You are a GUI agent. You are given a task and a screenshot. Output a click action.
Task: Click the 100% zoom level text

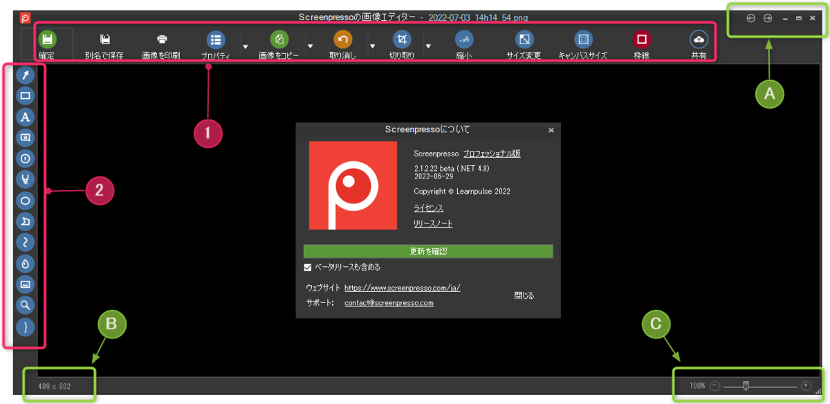[697, 385]
